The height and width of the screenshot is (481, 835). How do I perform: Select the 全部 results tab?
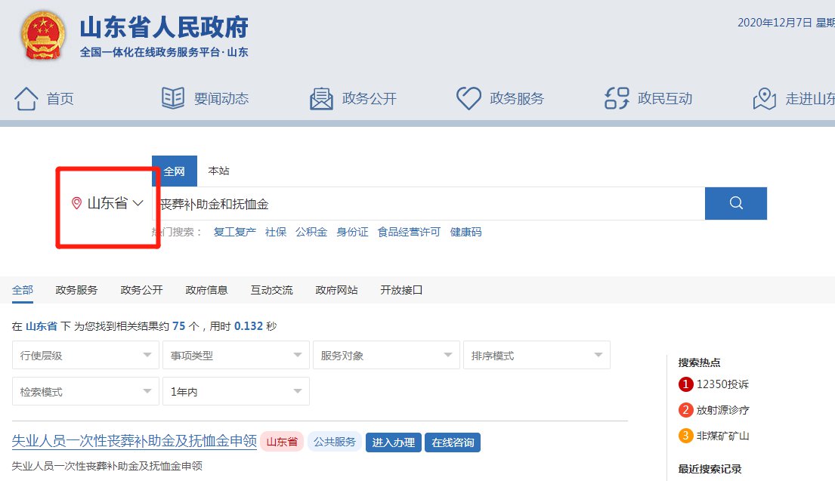tap(23, 290)
